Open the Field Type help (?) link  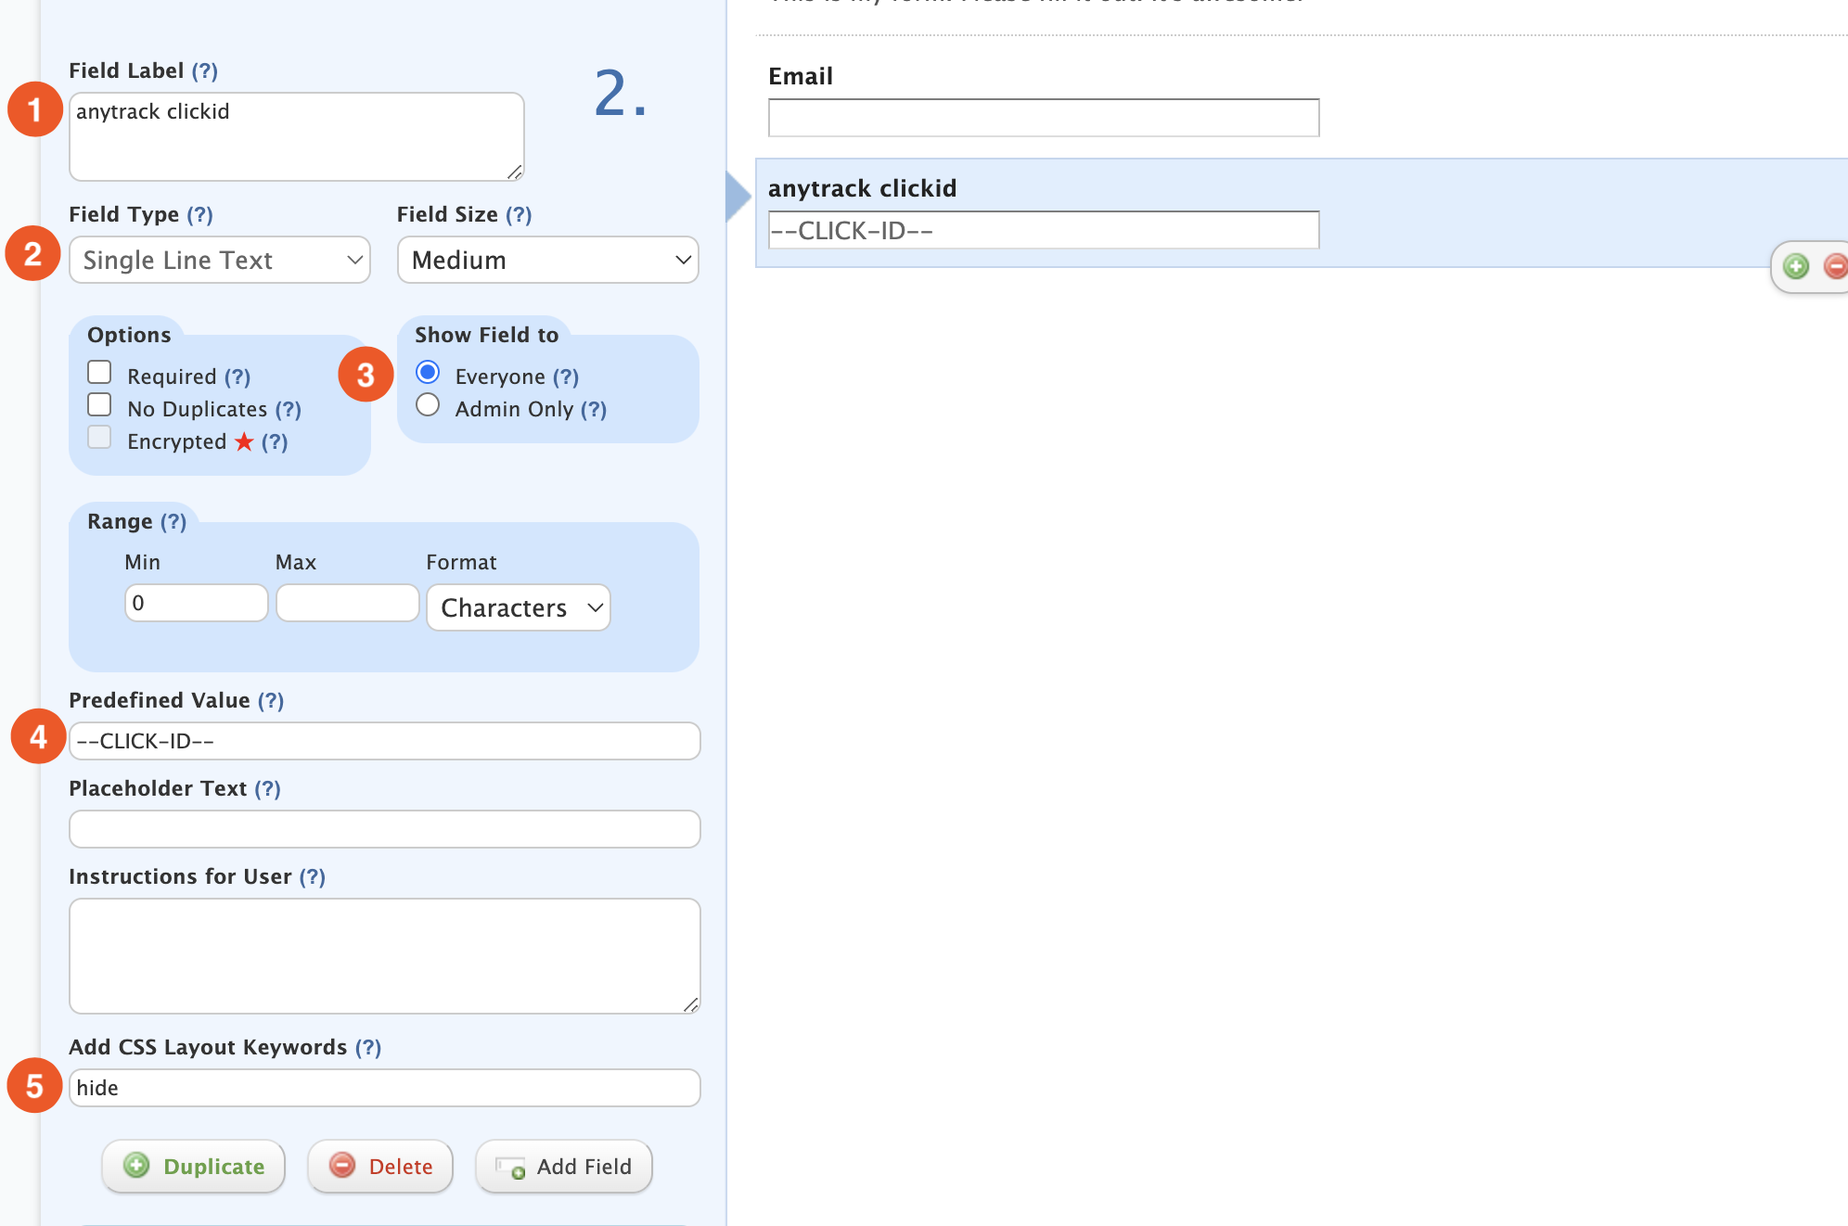coord(199,214)
